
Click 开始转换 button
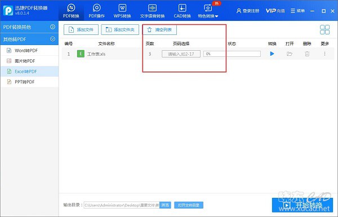click(303, 205)
